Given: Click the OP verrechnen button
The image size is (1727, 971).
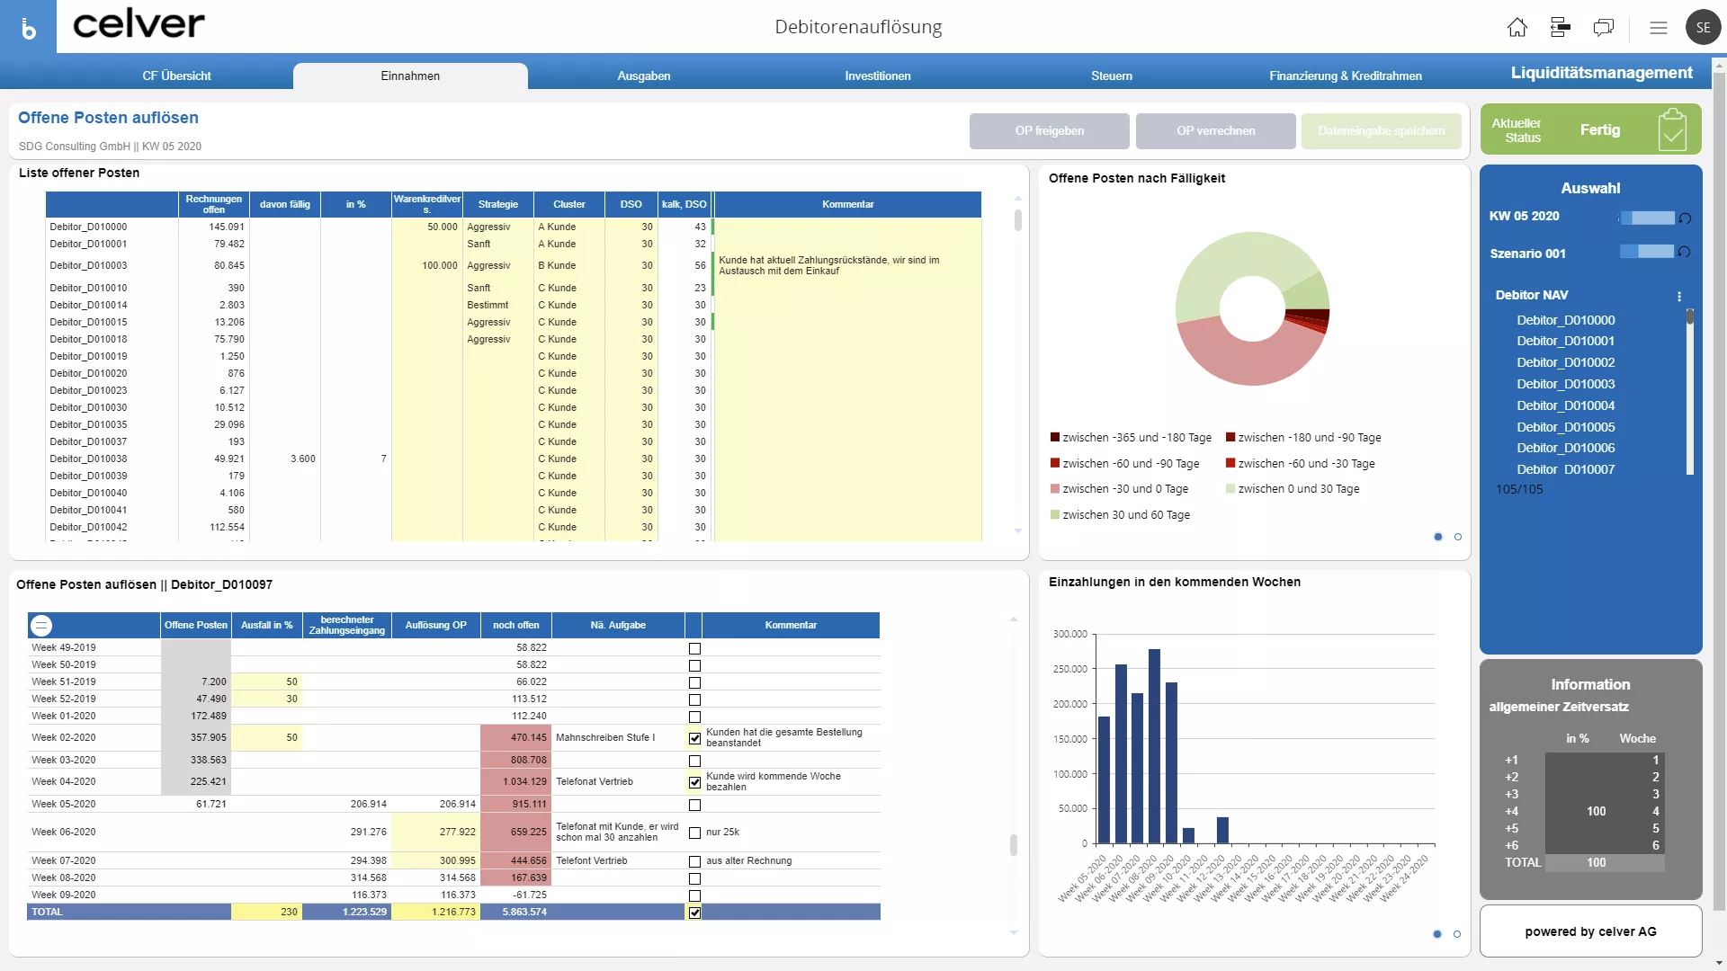Looking at the screenshot, I should [1216, 131].
